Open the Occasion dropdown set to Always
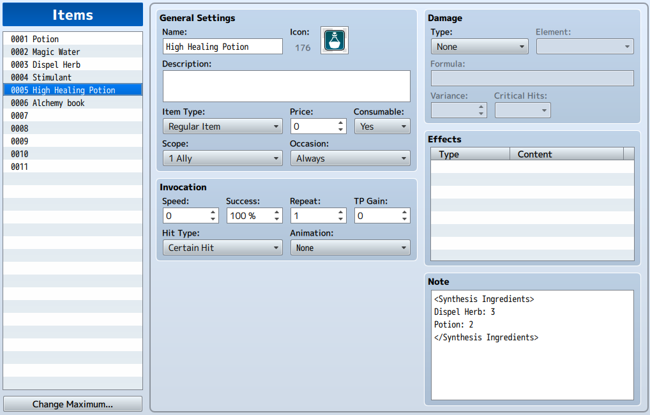Image resolution: width=650 pixels, height=415 pixels. pyautogui.click(x=351, y=158)
